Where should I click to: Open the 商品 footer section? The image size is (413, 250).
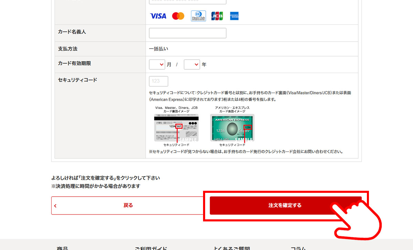62,248
